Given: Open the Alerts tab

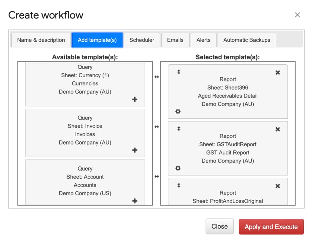Looking at the screenshot, I should [x=203, y=40].
